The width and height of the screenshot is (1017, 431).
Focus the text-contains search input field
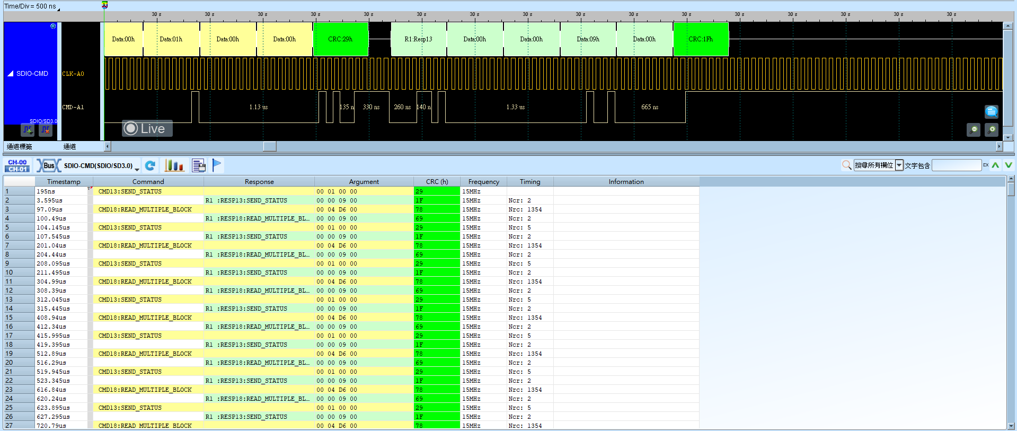957,165
